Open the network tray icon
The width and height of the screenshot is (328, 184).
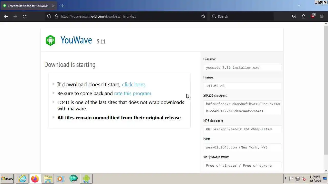click(x=298, y=179)
